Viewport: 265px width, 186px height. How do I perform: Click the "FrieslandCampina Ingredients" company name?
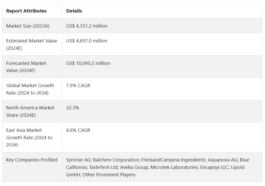[173, 160]
